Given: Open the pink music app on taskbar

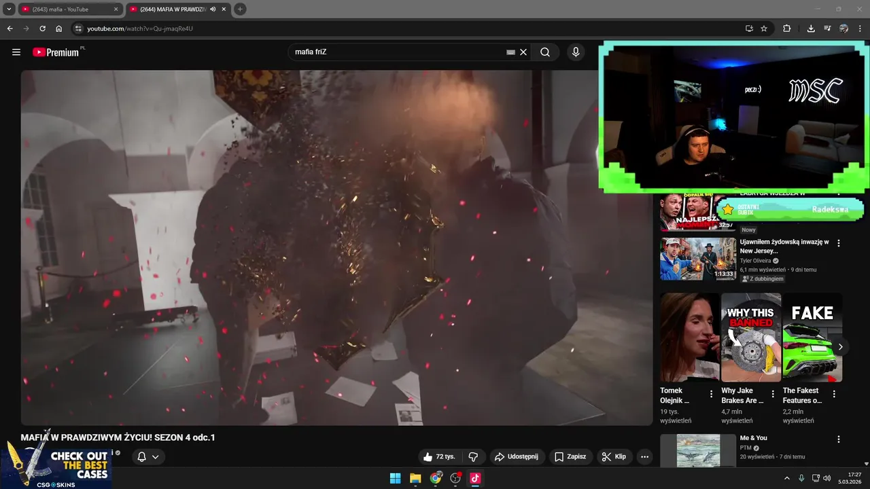Looking at the screenshot, I should (x=475, y=478).
